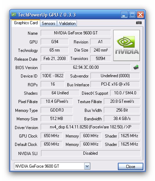This screenshot has height=181, width=155.
Task: Click the DirectX Support field 10.0 / SM4.0
Action: (125, 93)
